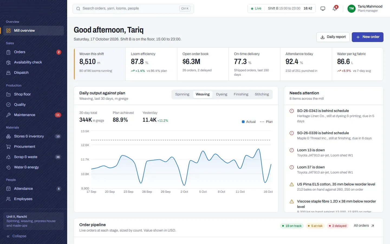Click the search magnifier icon
This screenshot has height=244, width=390.
click(78, 9)
